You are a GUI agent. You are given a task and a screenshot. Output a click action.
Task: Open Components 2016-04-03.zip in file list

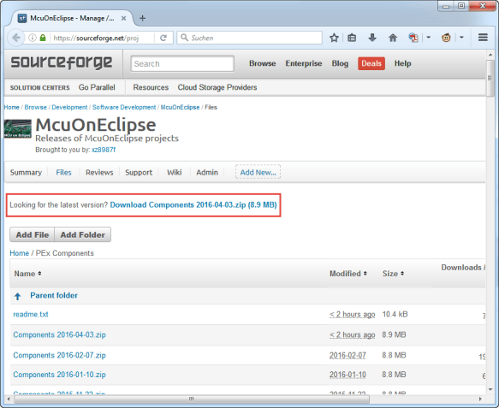pyautogui.click(x=59, y=334)
